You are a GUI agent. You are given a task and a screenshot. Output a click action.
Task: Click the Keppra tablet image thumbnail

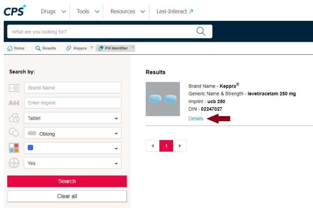click(163, 99)
